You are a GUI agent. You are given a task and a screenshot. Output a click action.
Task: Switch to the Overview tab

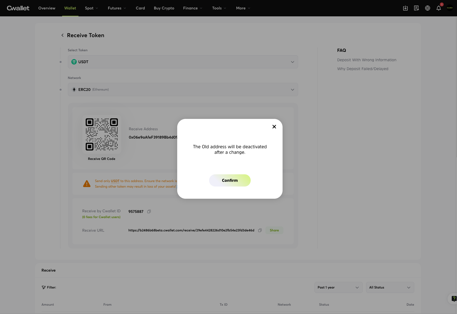tap(47, 8)
